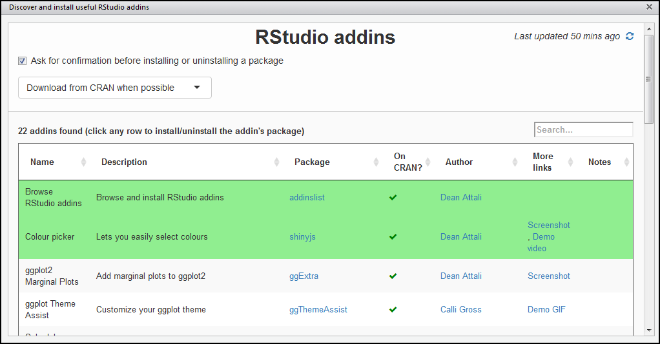Viewport: 660px width, 344px height.
Task: Open Dean Attali author link in addinslist row
Action: click(461, 197)
